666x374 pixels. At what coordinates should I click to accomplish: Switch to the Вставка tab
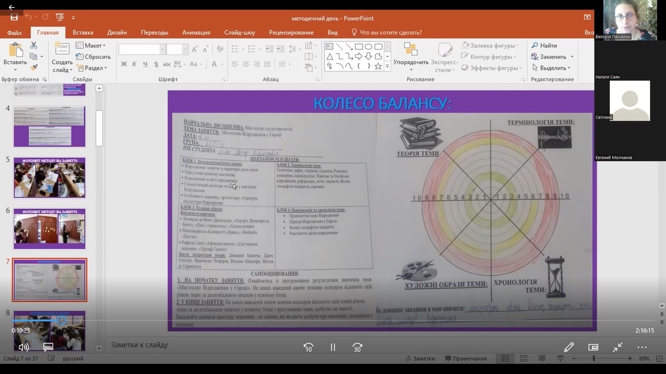(83, 33)
